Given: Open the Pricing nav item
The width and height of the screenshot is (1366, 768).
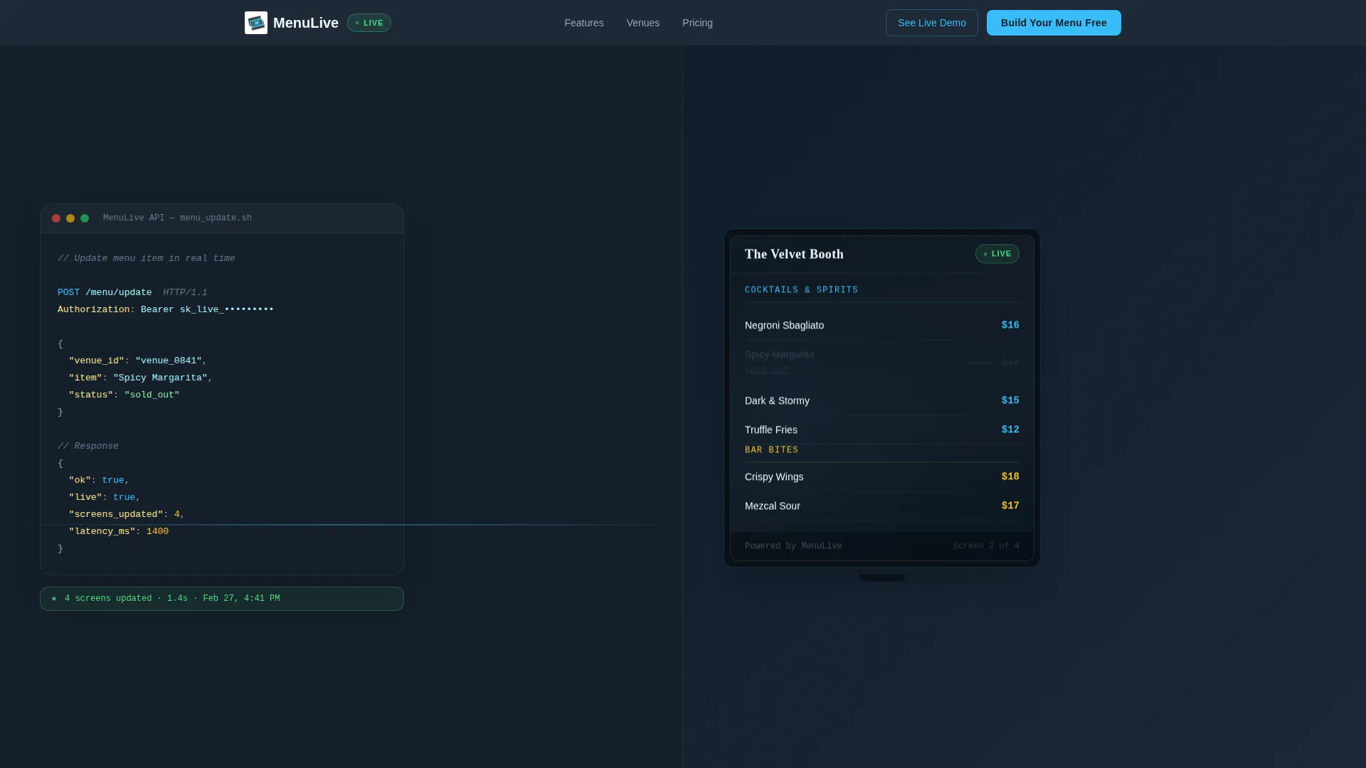Looking at the screenshot, I should pyautogui.click(x=697, y=23).
